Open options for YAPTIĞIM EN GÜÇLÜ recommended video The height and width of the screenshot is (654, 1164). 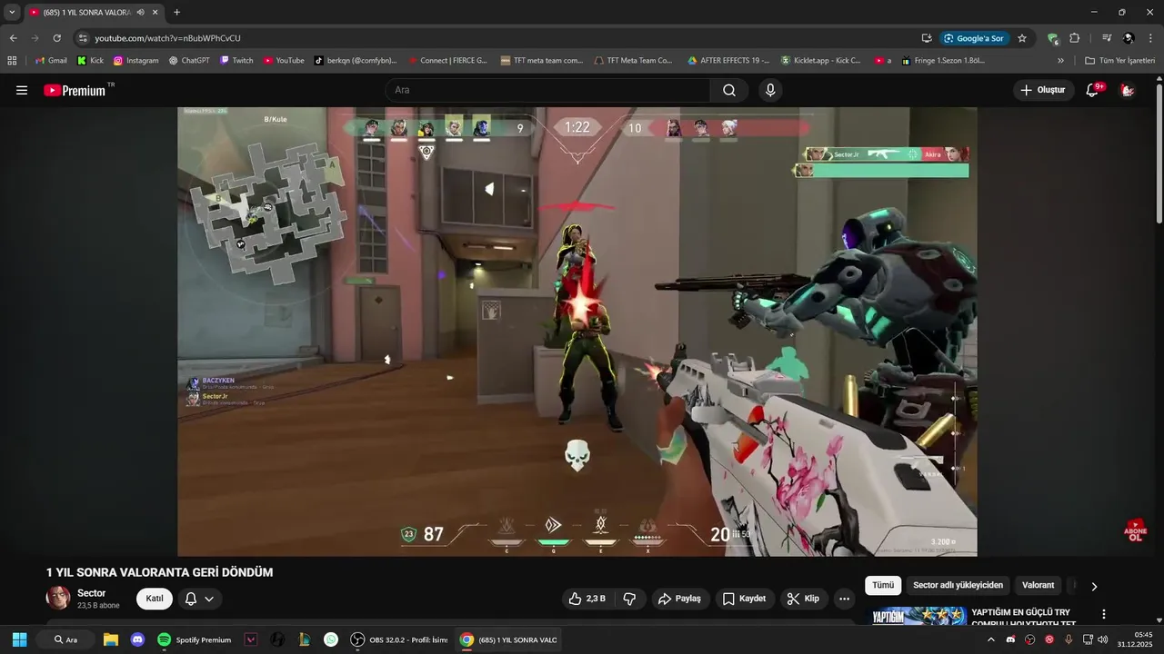pos(1104,614)
